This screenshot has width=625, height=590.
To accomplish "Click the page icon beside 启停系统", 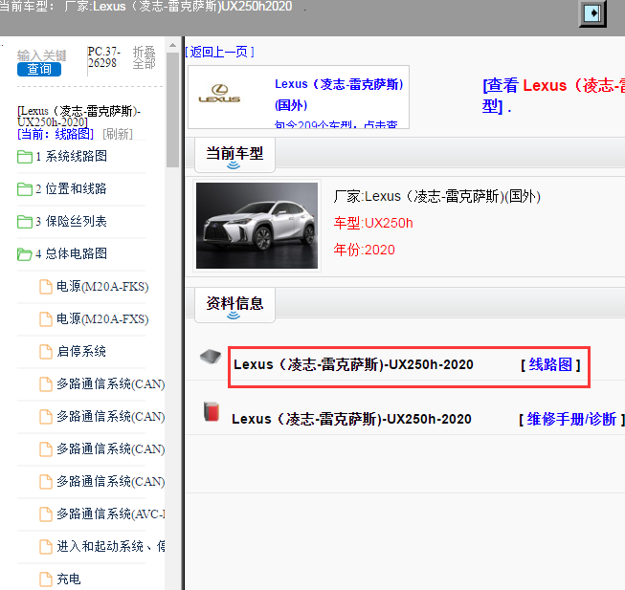I will click(x=46, y=352).
